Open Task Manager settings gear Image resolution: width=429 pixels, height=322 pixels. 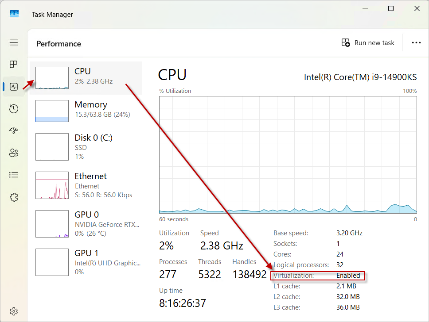tap(14, 311)
